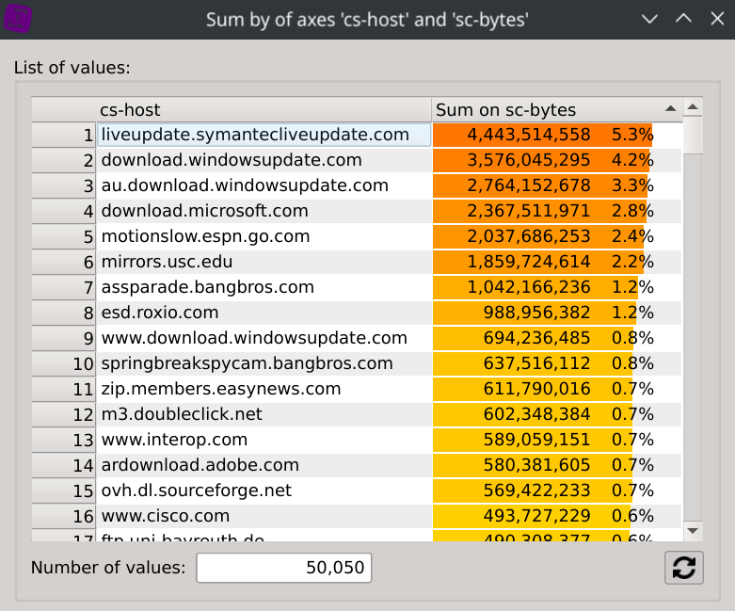
Task: Select row number 2 header
Action: pyautogui.click(x=64, y=160)
